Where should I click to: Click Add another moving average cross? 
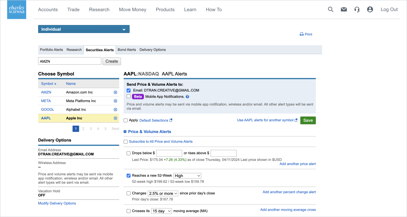tap(288, 210)
